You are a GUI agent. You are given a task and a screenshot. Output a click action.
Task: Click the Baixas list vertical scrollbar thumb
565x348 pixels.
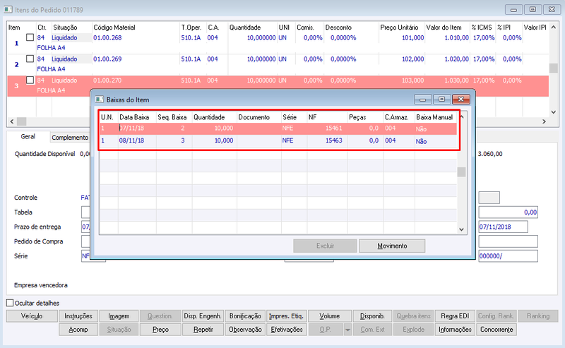(x=461, y=172)
